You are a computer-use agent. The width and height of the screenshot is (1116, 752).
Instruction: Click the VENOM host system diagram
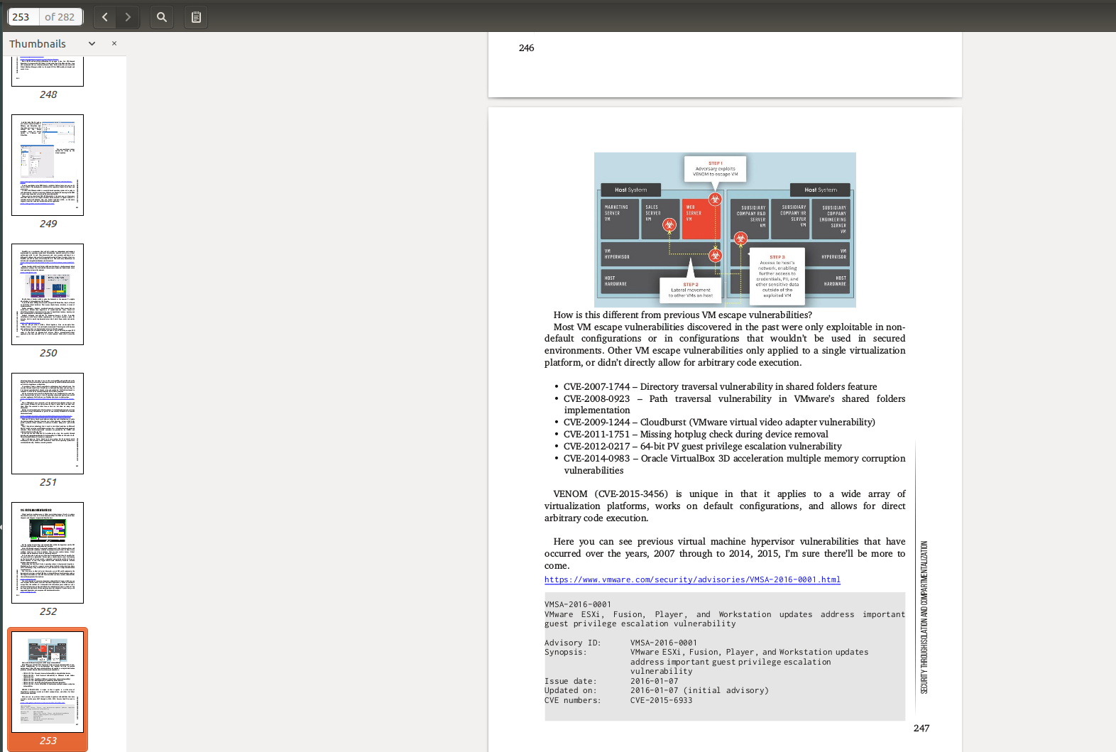725,229
